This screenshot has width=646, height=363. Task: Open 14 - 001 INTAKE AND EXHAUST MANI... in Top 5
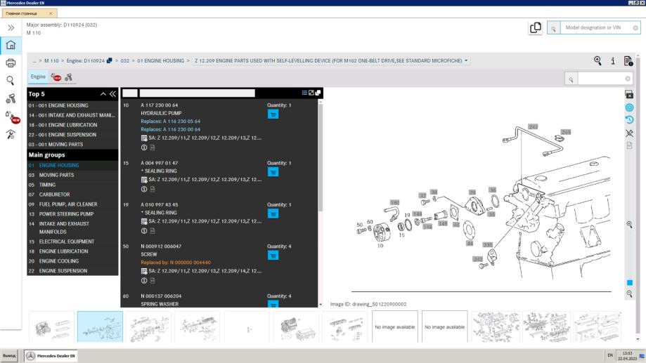point(72,115)
